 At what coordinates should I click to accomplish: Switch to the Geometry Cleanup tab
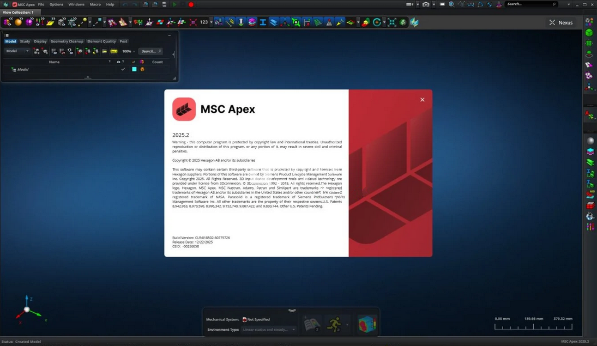pyautogui.click(x=67, y=41)
